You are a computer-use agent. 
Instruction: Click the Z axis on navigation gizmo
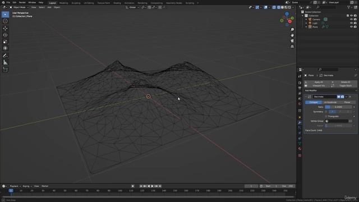pyautogui.click(x=287, y=14)
